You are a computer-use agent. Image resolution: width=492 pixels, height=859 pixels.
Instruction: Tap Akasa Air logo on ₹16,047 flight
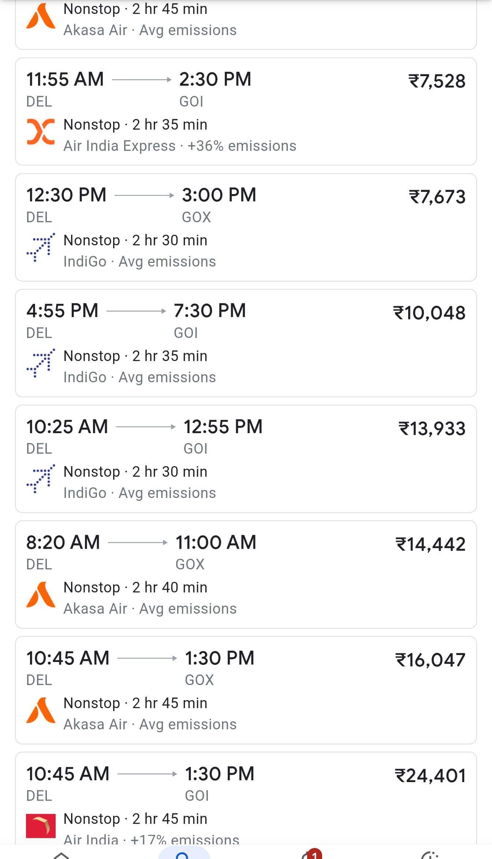click(41, 710)
